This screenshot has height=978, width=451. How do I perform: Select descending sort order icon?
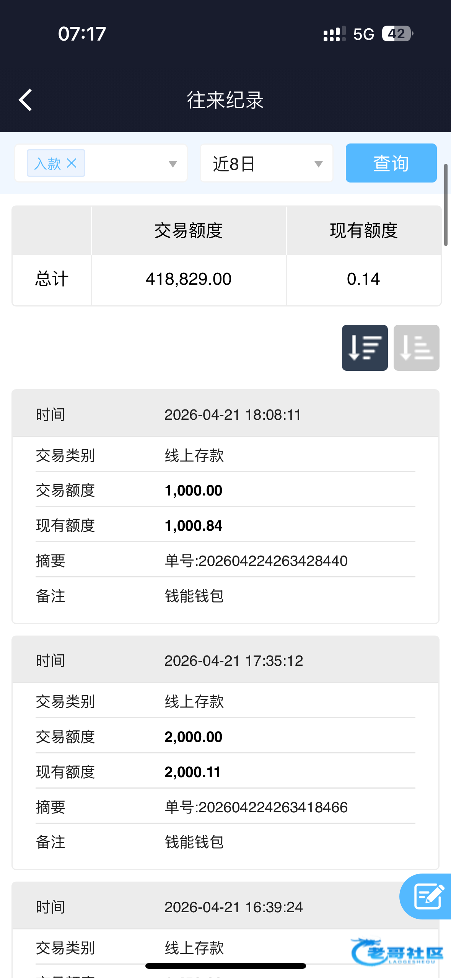click(x=365, y=348)
